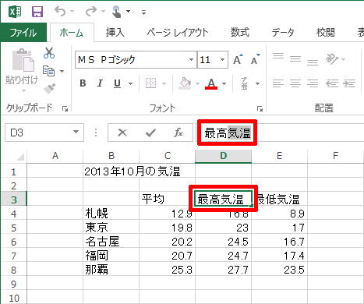Image resolution: width=364 pixels, height=304 pixels.
Task: Click the borders button
Action: click(x=150, y=83)
